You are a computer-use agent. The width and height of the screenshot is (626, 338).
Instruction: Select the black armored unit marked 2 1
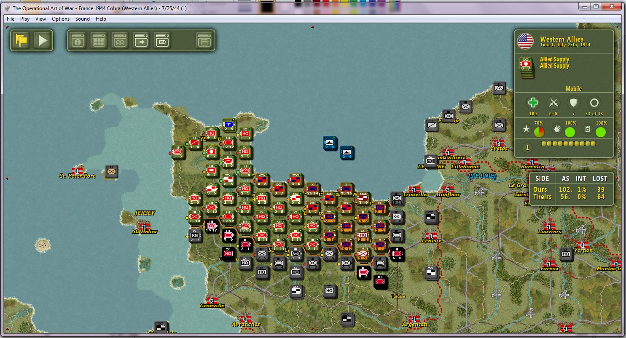click(245, 245)
